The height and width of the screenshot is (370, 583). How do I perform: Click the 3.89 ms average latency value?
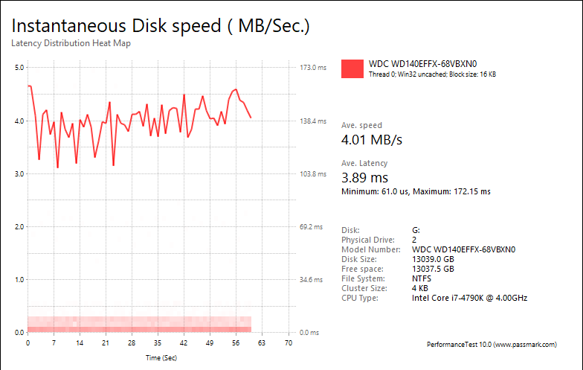pos(364,178)
